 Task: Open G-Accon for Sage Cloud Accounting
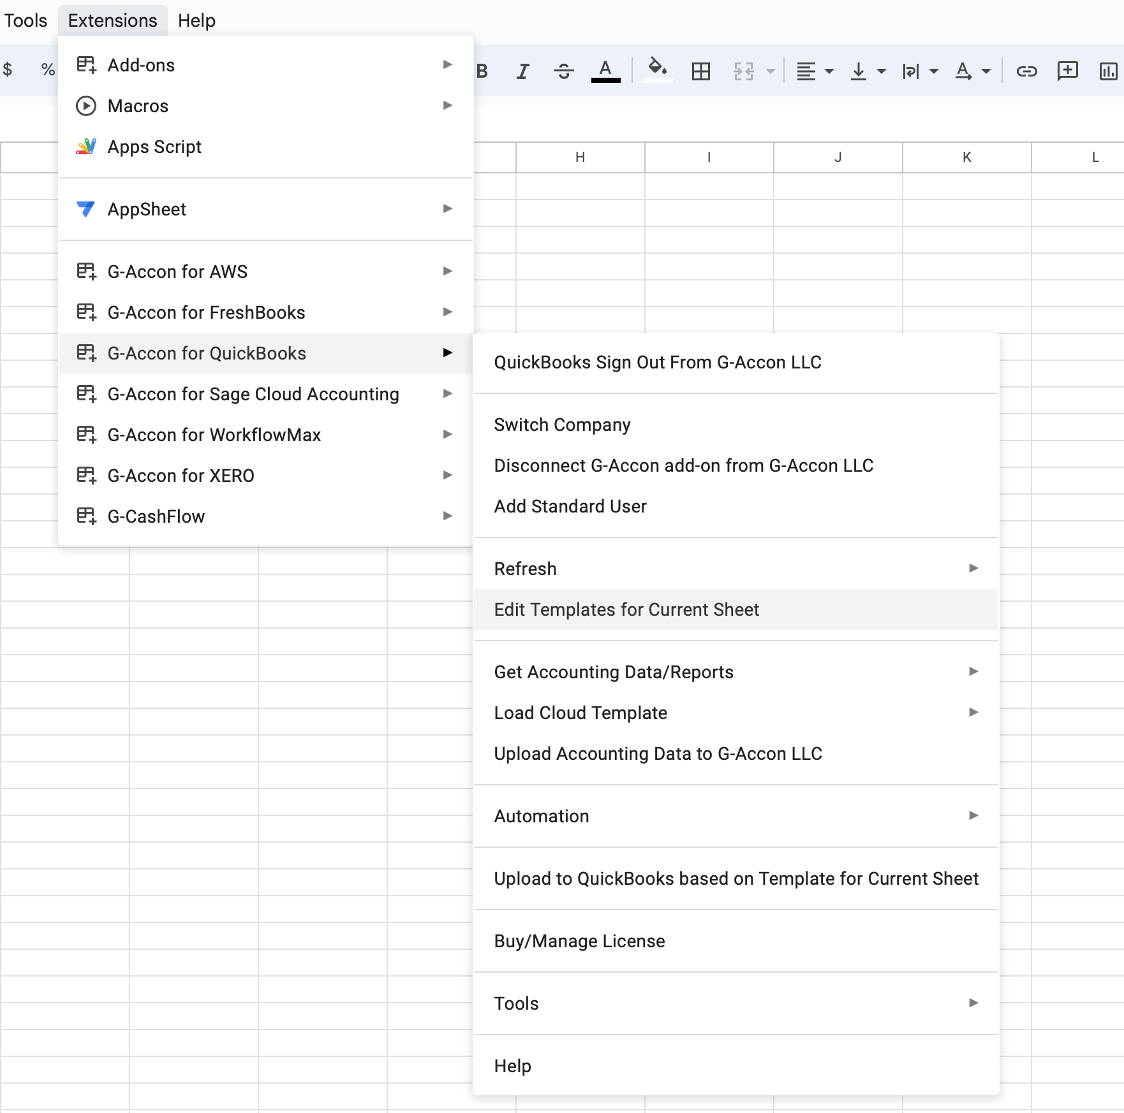[x=265, y=394]
